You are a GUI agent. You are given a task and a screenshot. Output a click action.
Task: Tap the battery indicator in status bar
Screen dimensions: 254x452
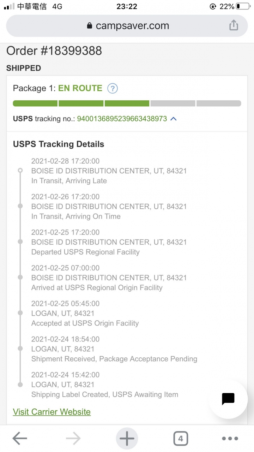[x=243, y=6]
